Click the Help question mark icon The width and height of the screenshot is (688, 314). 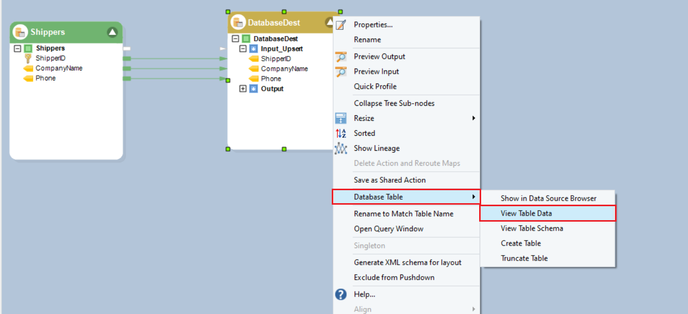tap(341, 294)
